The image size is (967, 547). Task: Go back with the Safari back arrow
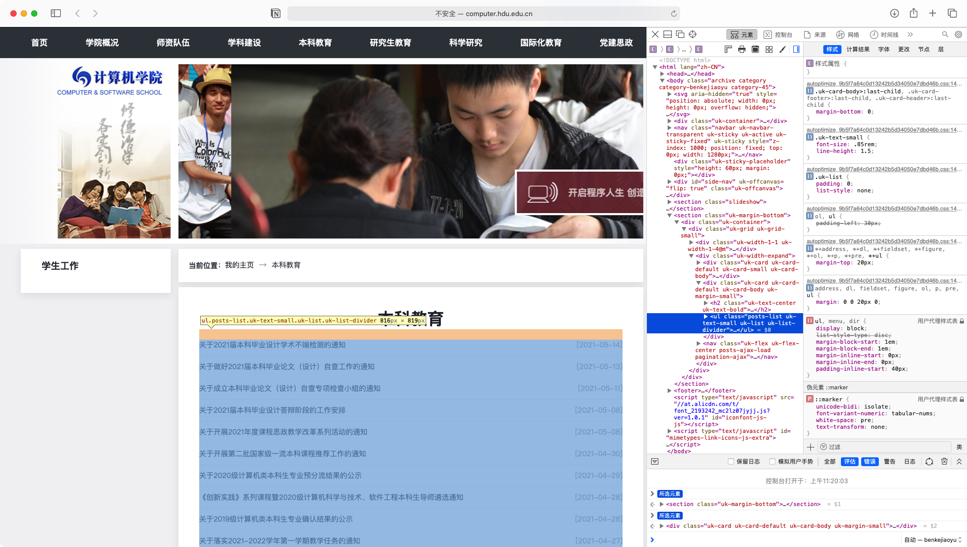77,13
